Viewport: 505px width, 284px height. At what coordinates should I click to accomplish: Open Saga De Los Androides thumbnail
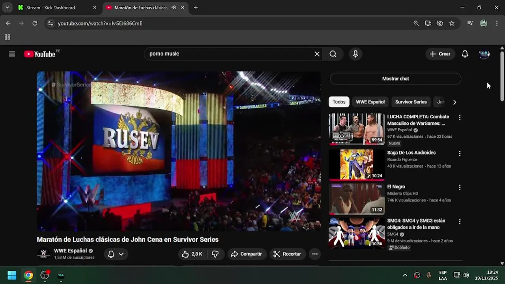pos(357,164)
